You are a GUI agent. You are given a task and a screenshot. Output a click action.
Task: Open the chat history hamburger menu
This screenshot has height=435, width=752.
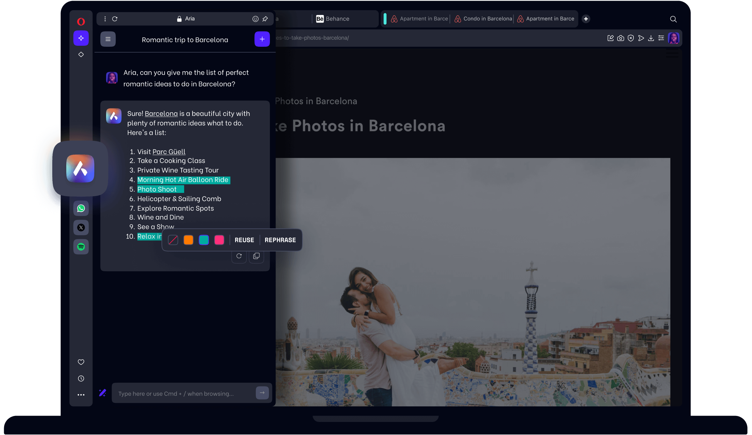tap(108, 39)
